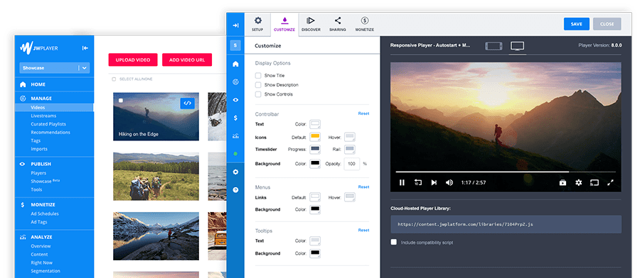640x278 pixels.
Task: Toggle the SELECT ALL/NONE checkbox
Action: (114, 79)
